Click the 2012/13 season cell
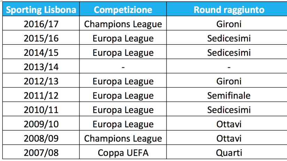This screenshot has height=161, width=287. pyautogui.click(x=41, y=80)
